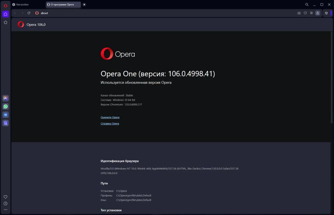Click the Профиль path value

coord(134,195)
